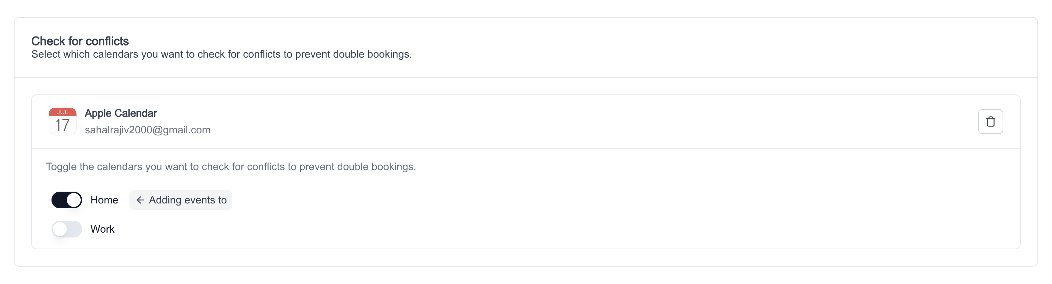
Task: Enable conflict checking for the Work calendar
Action: 66,229
